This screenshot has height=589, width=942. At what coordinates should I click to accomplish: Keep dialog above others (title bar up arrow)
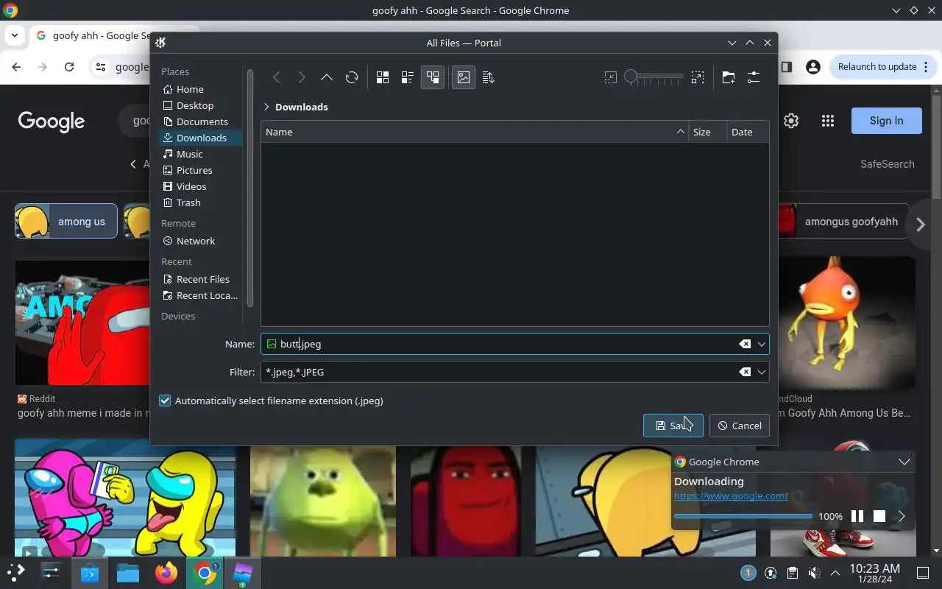click(x=749, y=43)
